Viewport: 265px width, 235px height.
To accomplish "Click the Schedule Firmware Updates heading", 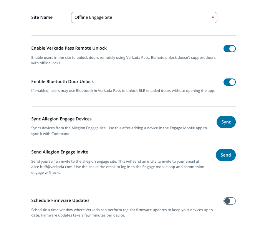I will (x=60, y=200).
